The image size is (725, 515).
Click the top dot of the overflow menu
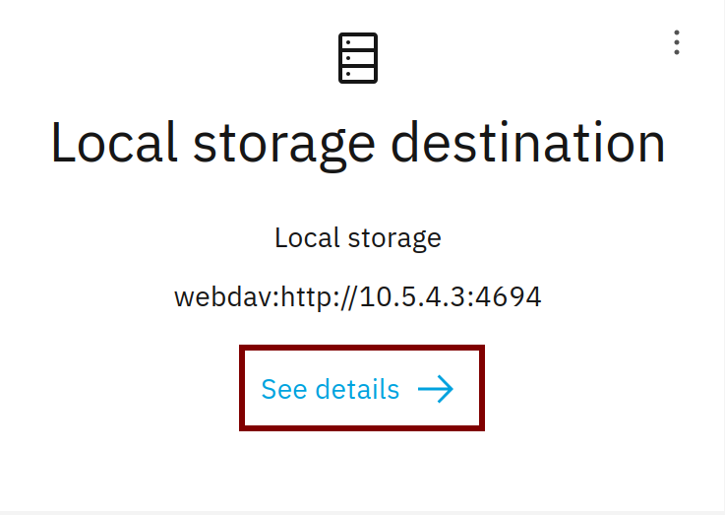677,32
